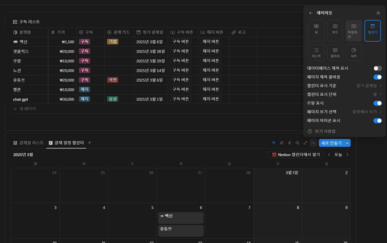Click the 3월 1일 calendar cell
Screen dimensions: 387x243
278,186
